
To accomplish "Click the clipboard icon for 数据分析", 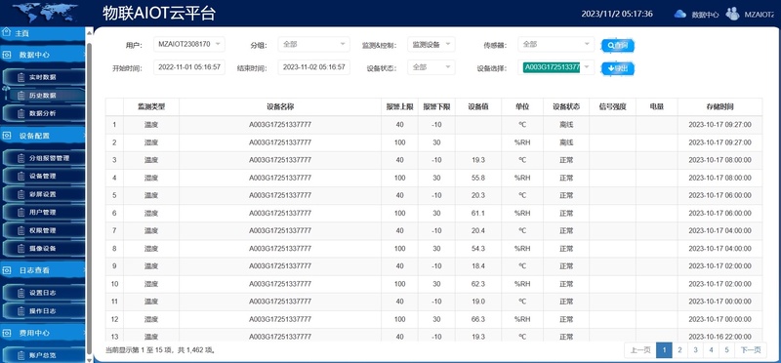I will [21, 113].
